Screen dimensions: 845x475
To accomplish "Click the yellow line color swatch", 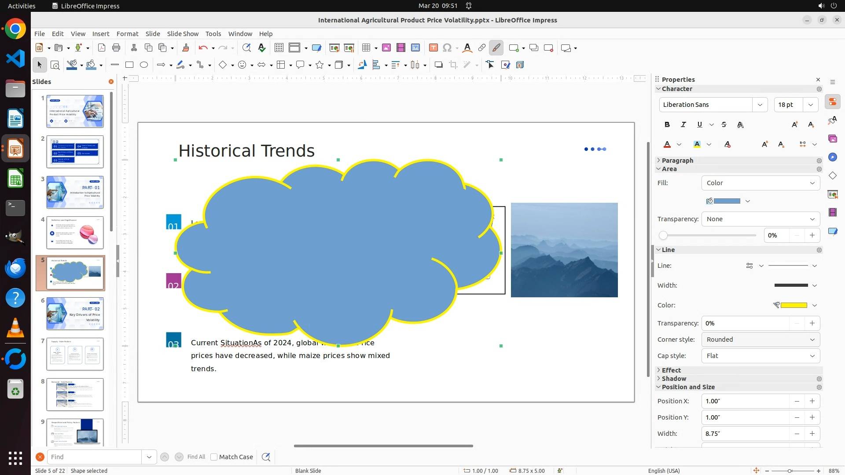I will [x=794, y=305].
